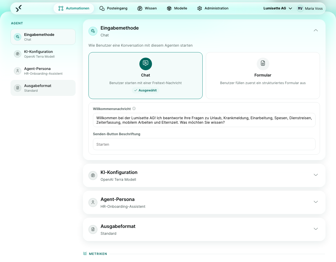Viewport: 336px width, 262px height.
Task: Click the KI-Konfiguration icon in the sidebar
Action: 18,54
